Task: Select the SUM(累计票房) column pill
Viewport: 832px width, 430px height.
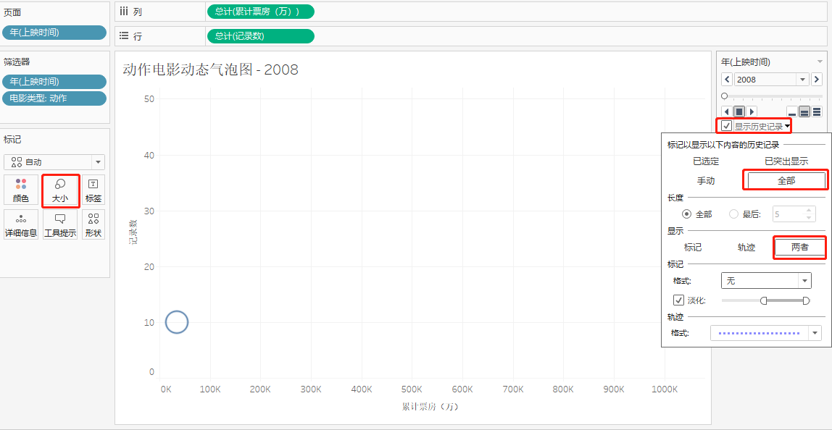Action: tap(260, 11)
